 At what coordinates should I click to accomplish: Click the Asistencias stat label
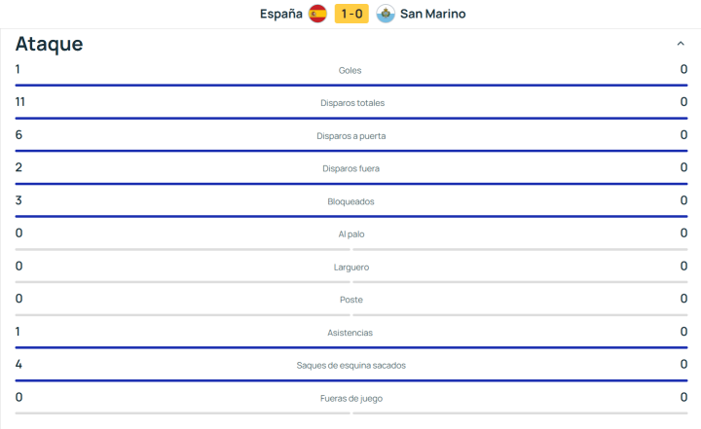click(x=350, y=333)
